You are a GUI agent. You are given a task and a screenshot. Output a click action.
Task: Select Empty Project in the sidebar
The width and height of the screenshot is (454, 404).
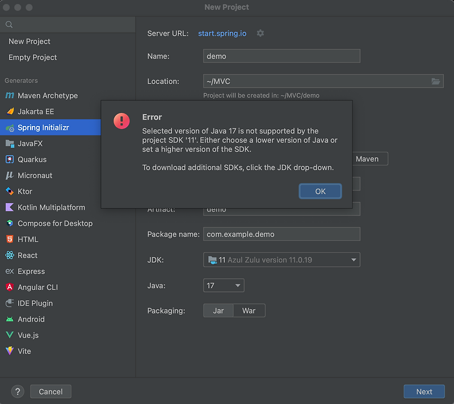[x=33, y=57]
